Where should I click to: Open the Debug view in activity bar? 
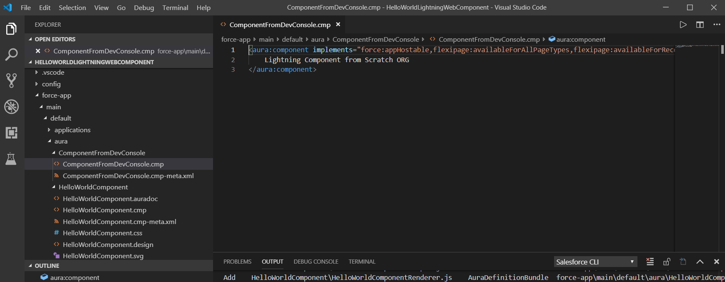click(x=11, y=107)
